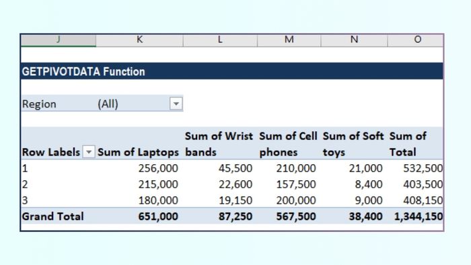This screenshot has width=471, height=265.
Task: Select column M header
Action: (x=289, y=40)
